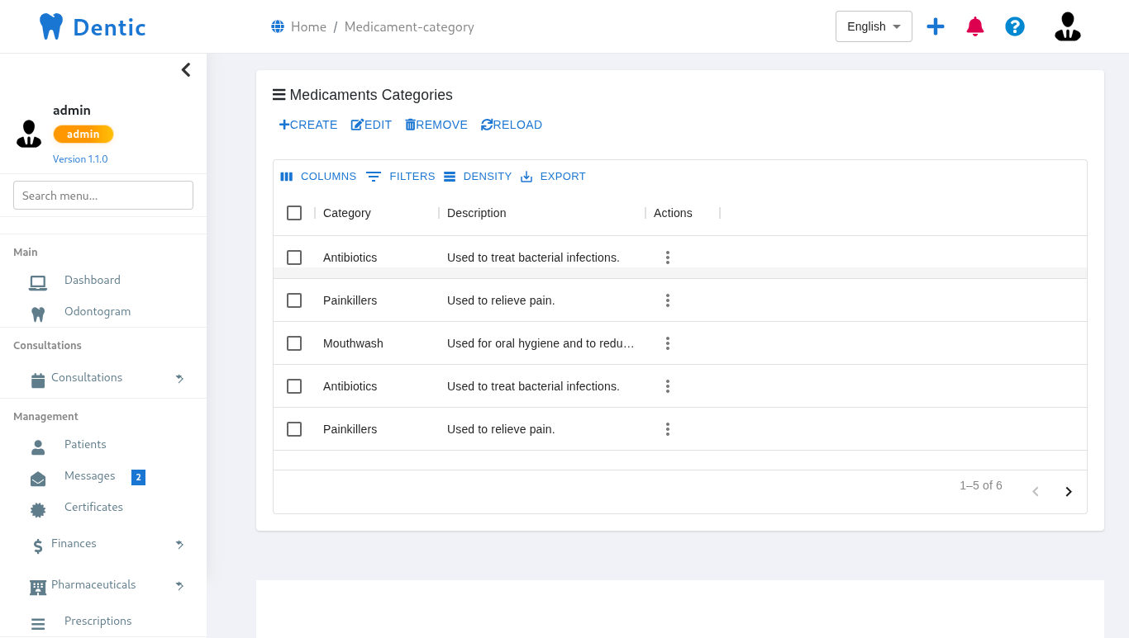1129x638 pixels.
Task: Select the checkbox for the Mouthwash row
Action: tap(294, 343)
